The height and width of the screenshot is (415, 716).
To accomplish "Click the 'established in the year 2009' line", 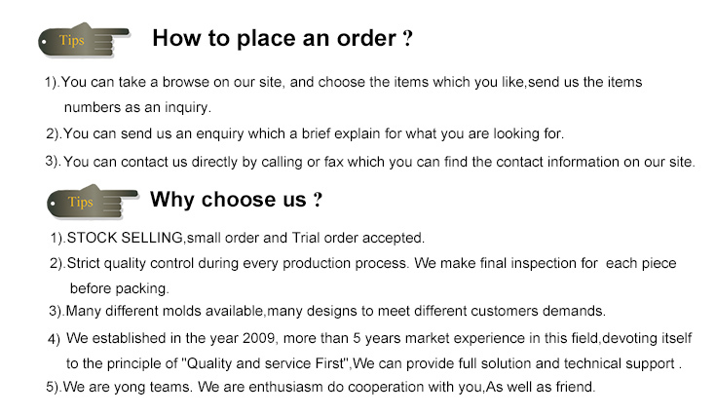I will coord(370,338).
